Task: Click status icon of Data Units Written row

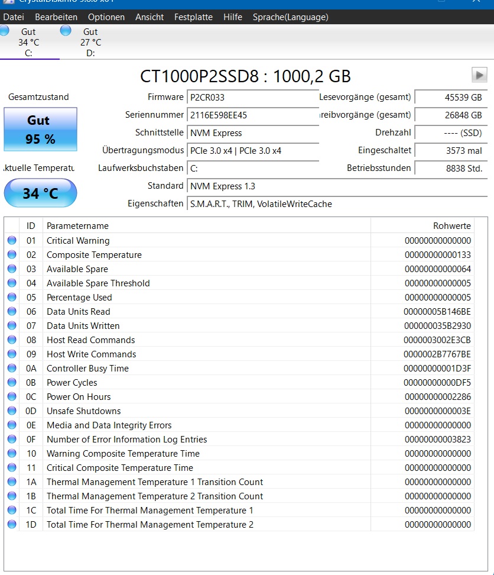Action: [12, 325]
